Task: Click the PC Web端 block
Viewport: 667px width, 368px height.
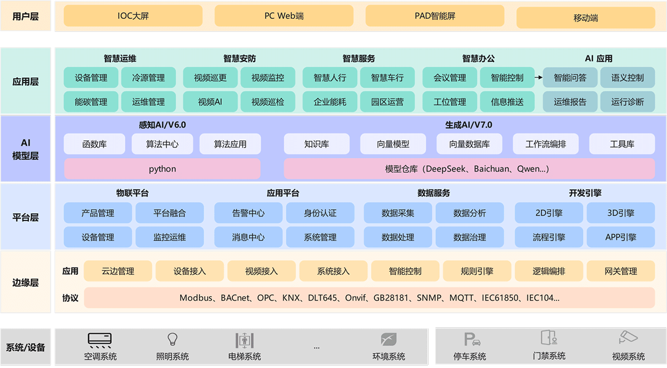Action: tap(283, 16)
